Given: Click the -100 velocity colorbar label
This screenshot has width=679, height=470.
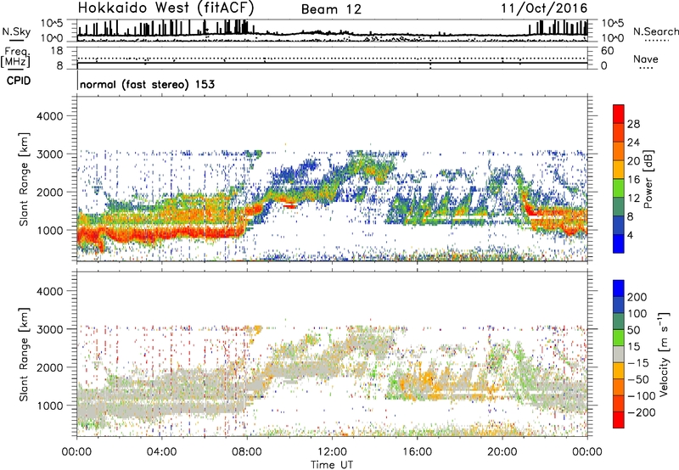Looking at the screenshot, I should 641,396.
